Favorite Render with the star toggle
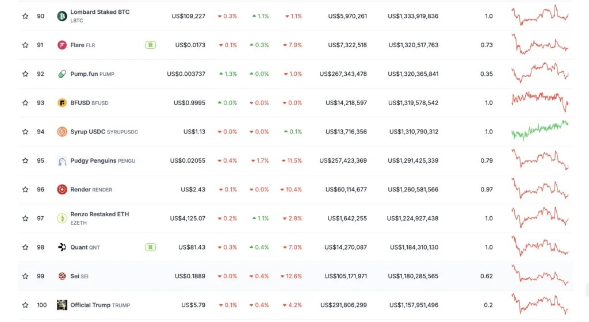Viewport: 589px width, 322px height. [x=25, y=190]
